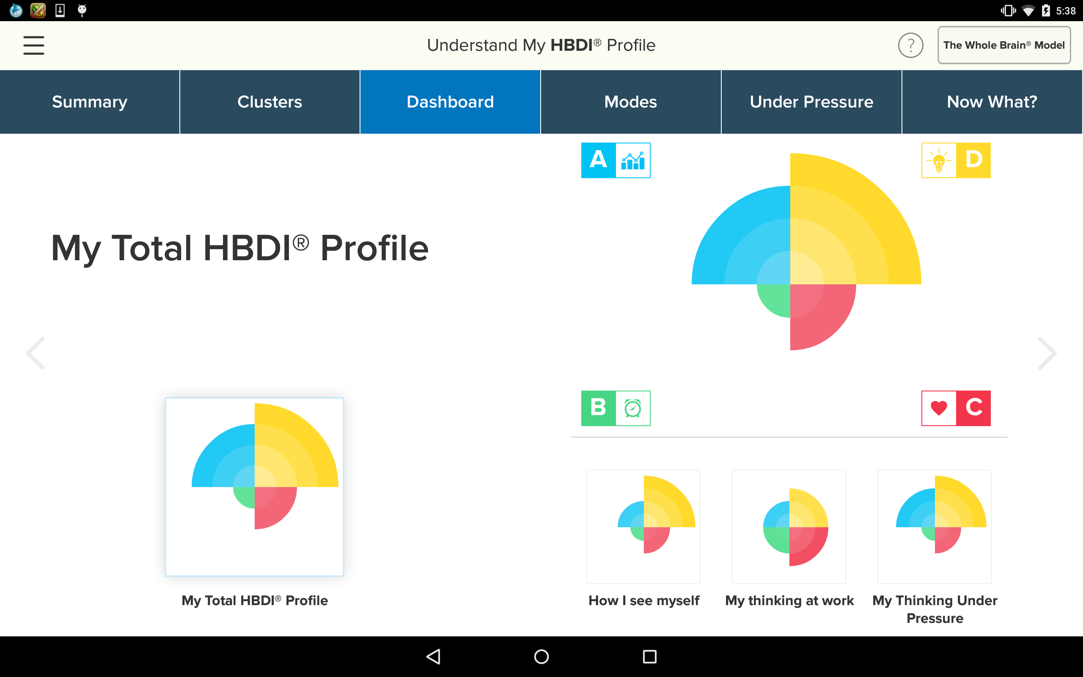Switch to the Summary tab

pyautogui.click(x=90, y=102)
